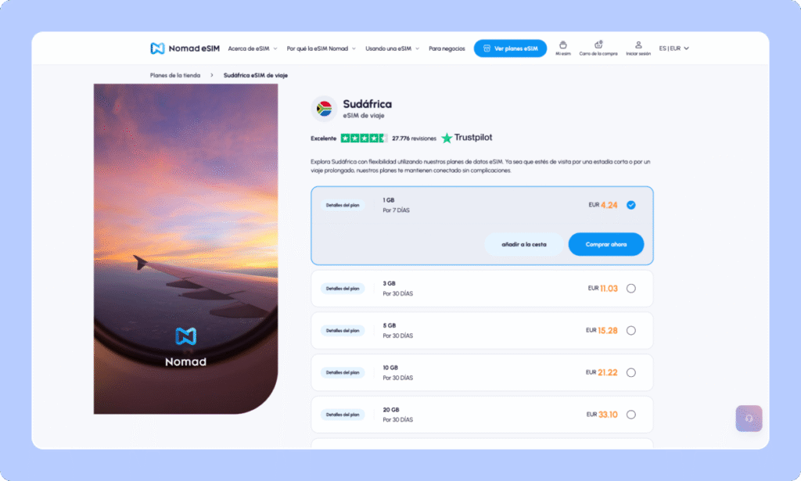Open the ES | EUR language currency dropdown

click(673, 48)
